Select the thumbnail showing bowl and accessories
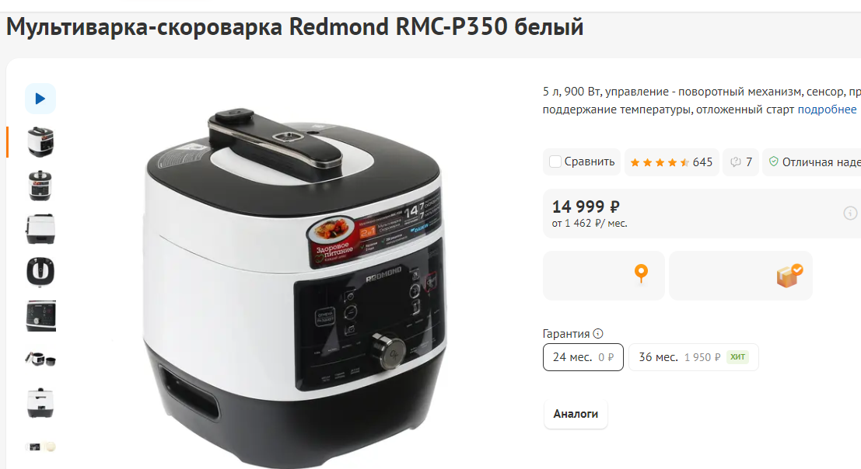 (40, 359)
